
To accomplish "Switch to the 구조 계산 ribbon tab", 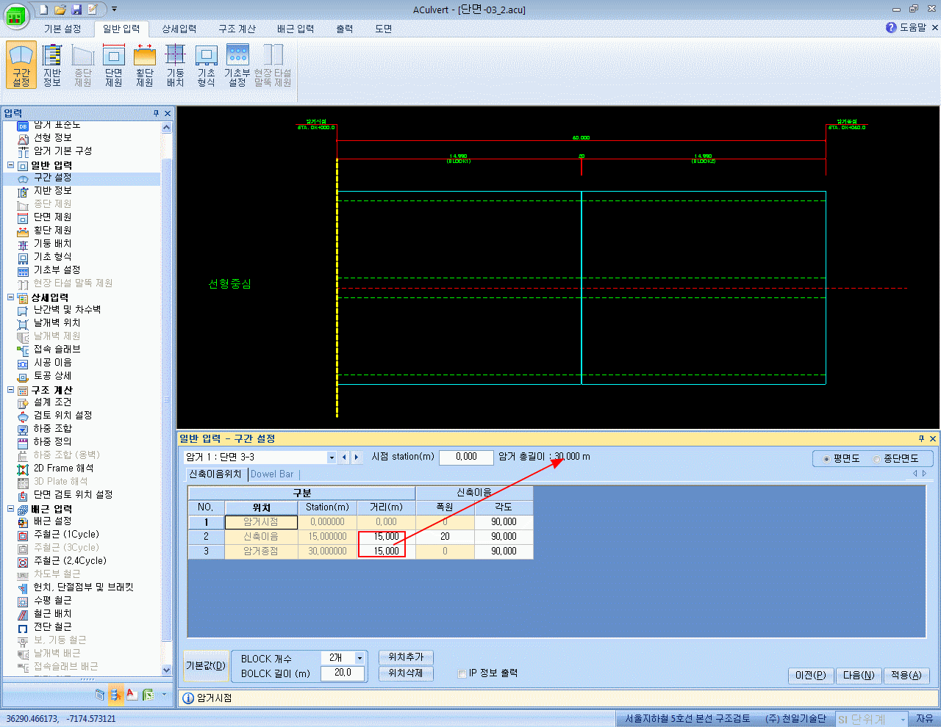I will (x=237, y=29).
